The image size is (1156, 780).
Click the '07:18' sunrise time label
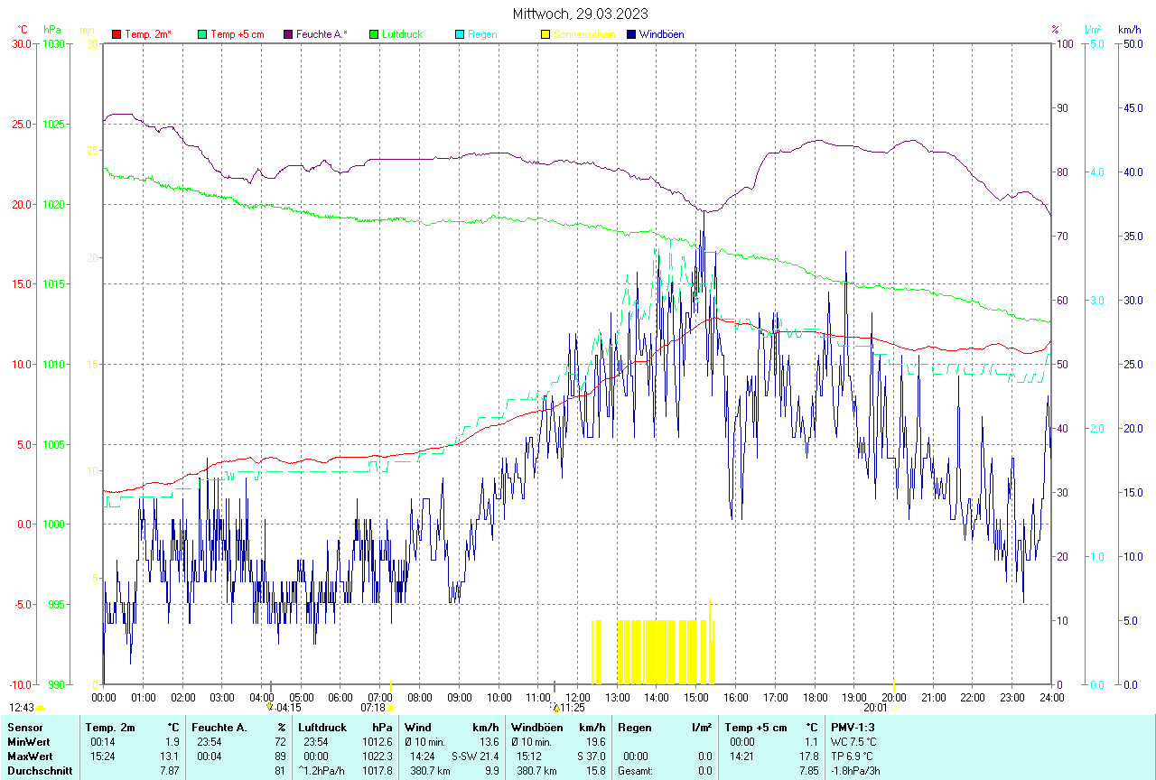(373, 708)
